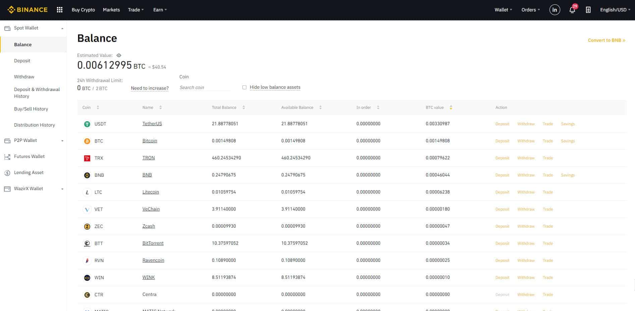Click Savings for BNB row
635x311 pixels.
click(x=568, y=175)
